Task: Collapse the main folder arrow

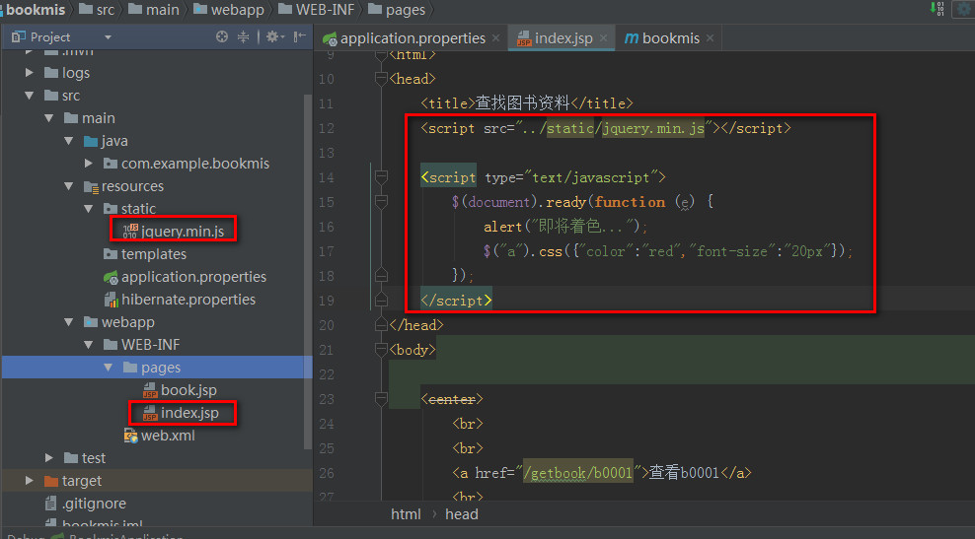Action: 49,118
